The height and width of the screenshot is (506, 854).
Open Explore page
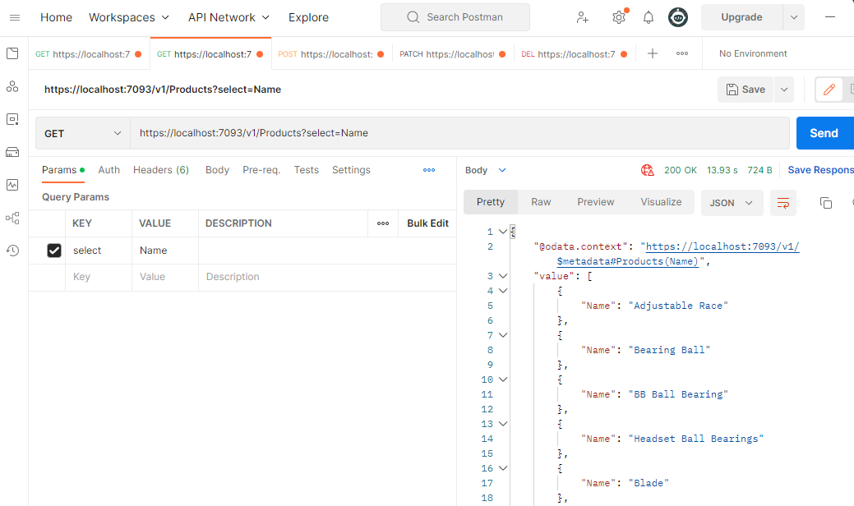(x=308, y=17)
